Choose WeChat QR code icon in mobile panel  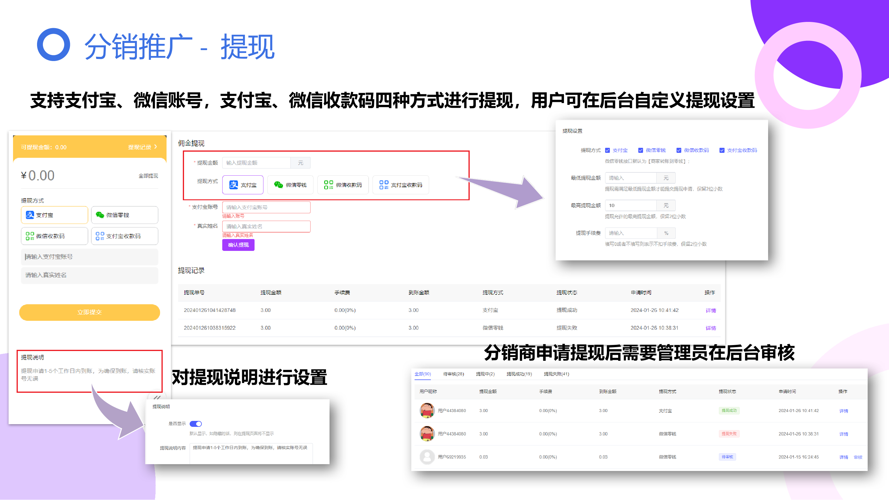[x=30, y=236]
